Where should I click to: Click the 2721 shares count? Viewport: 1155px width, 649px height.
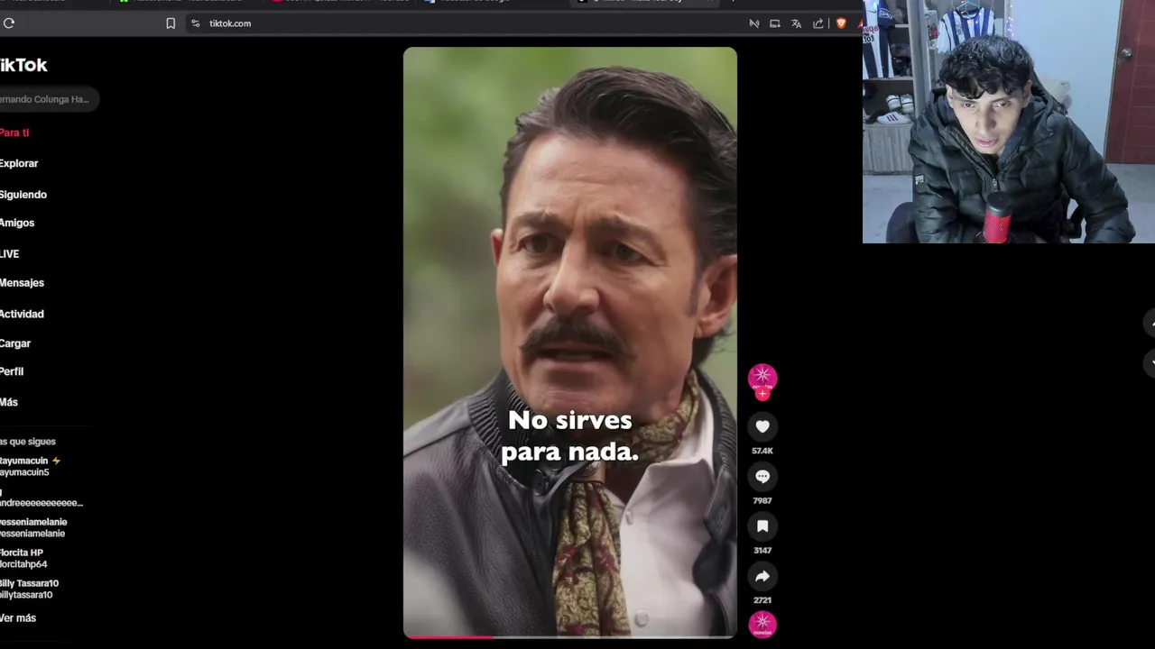coord(762,599)
